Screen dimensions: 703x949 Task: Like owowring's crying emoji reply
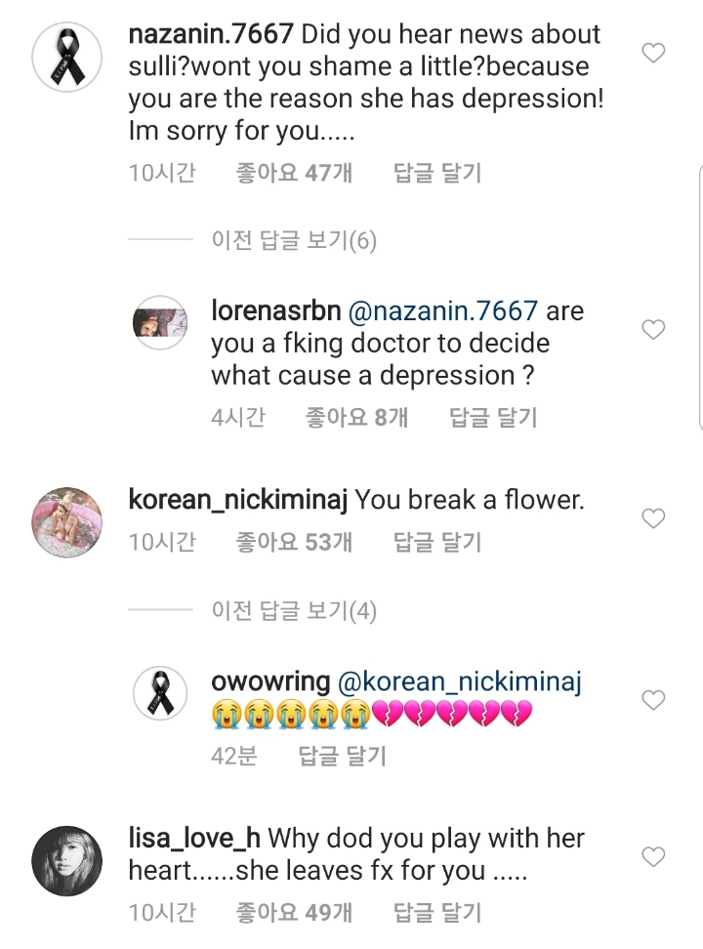tap(653, 700)
